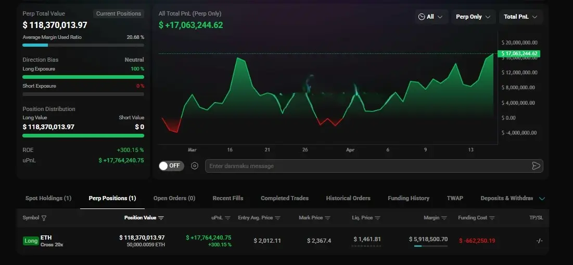Click the Current Positions button
The height and width of the screenshot is (265, 573).
[119, 14]
